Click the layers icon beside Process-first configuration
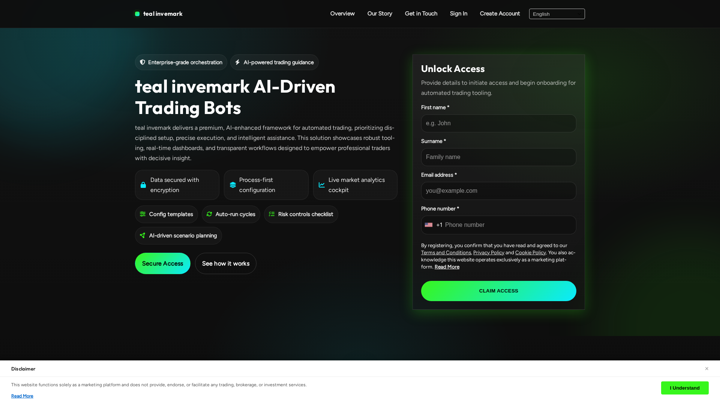The width and height of the screenshot is (720, 405). pos(233,185)
